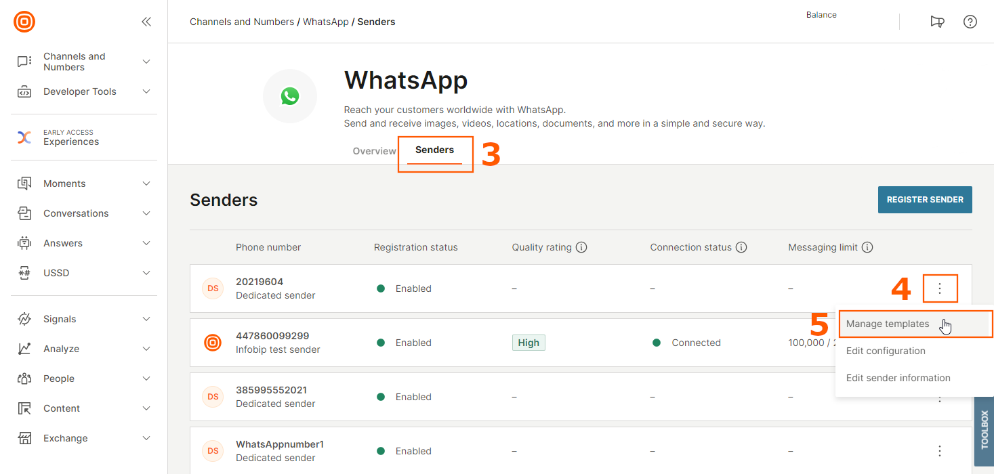Screen dimensions: 994x474
Task: Click the Conversations sidebar icon
Action: click(x=24, y=213)
